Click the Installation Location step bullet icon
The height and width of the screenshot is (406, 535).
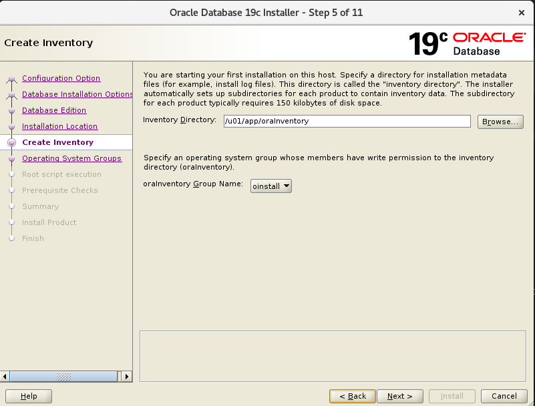(11, 127)
